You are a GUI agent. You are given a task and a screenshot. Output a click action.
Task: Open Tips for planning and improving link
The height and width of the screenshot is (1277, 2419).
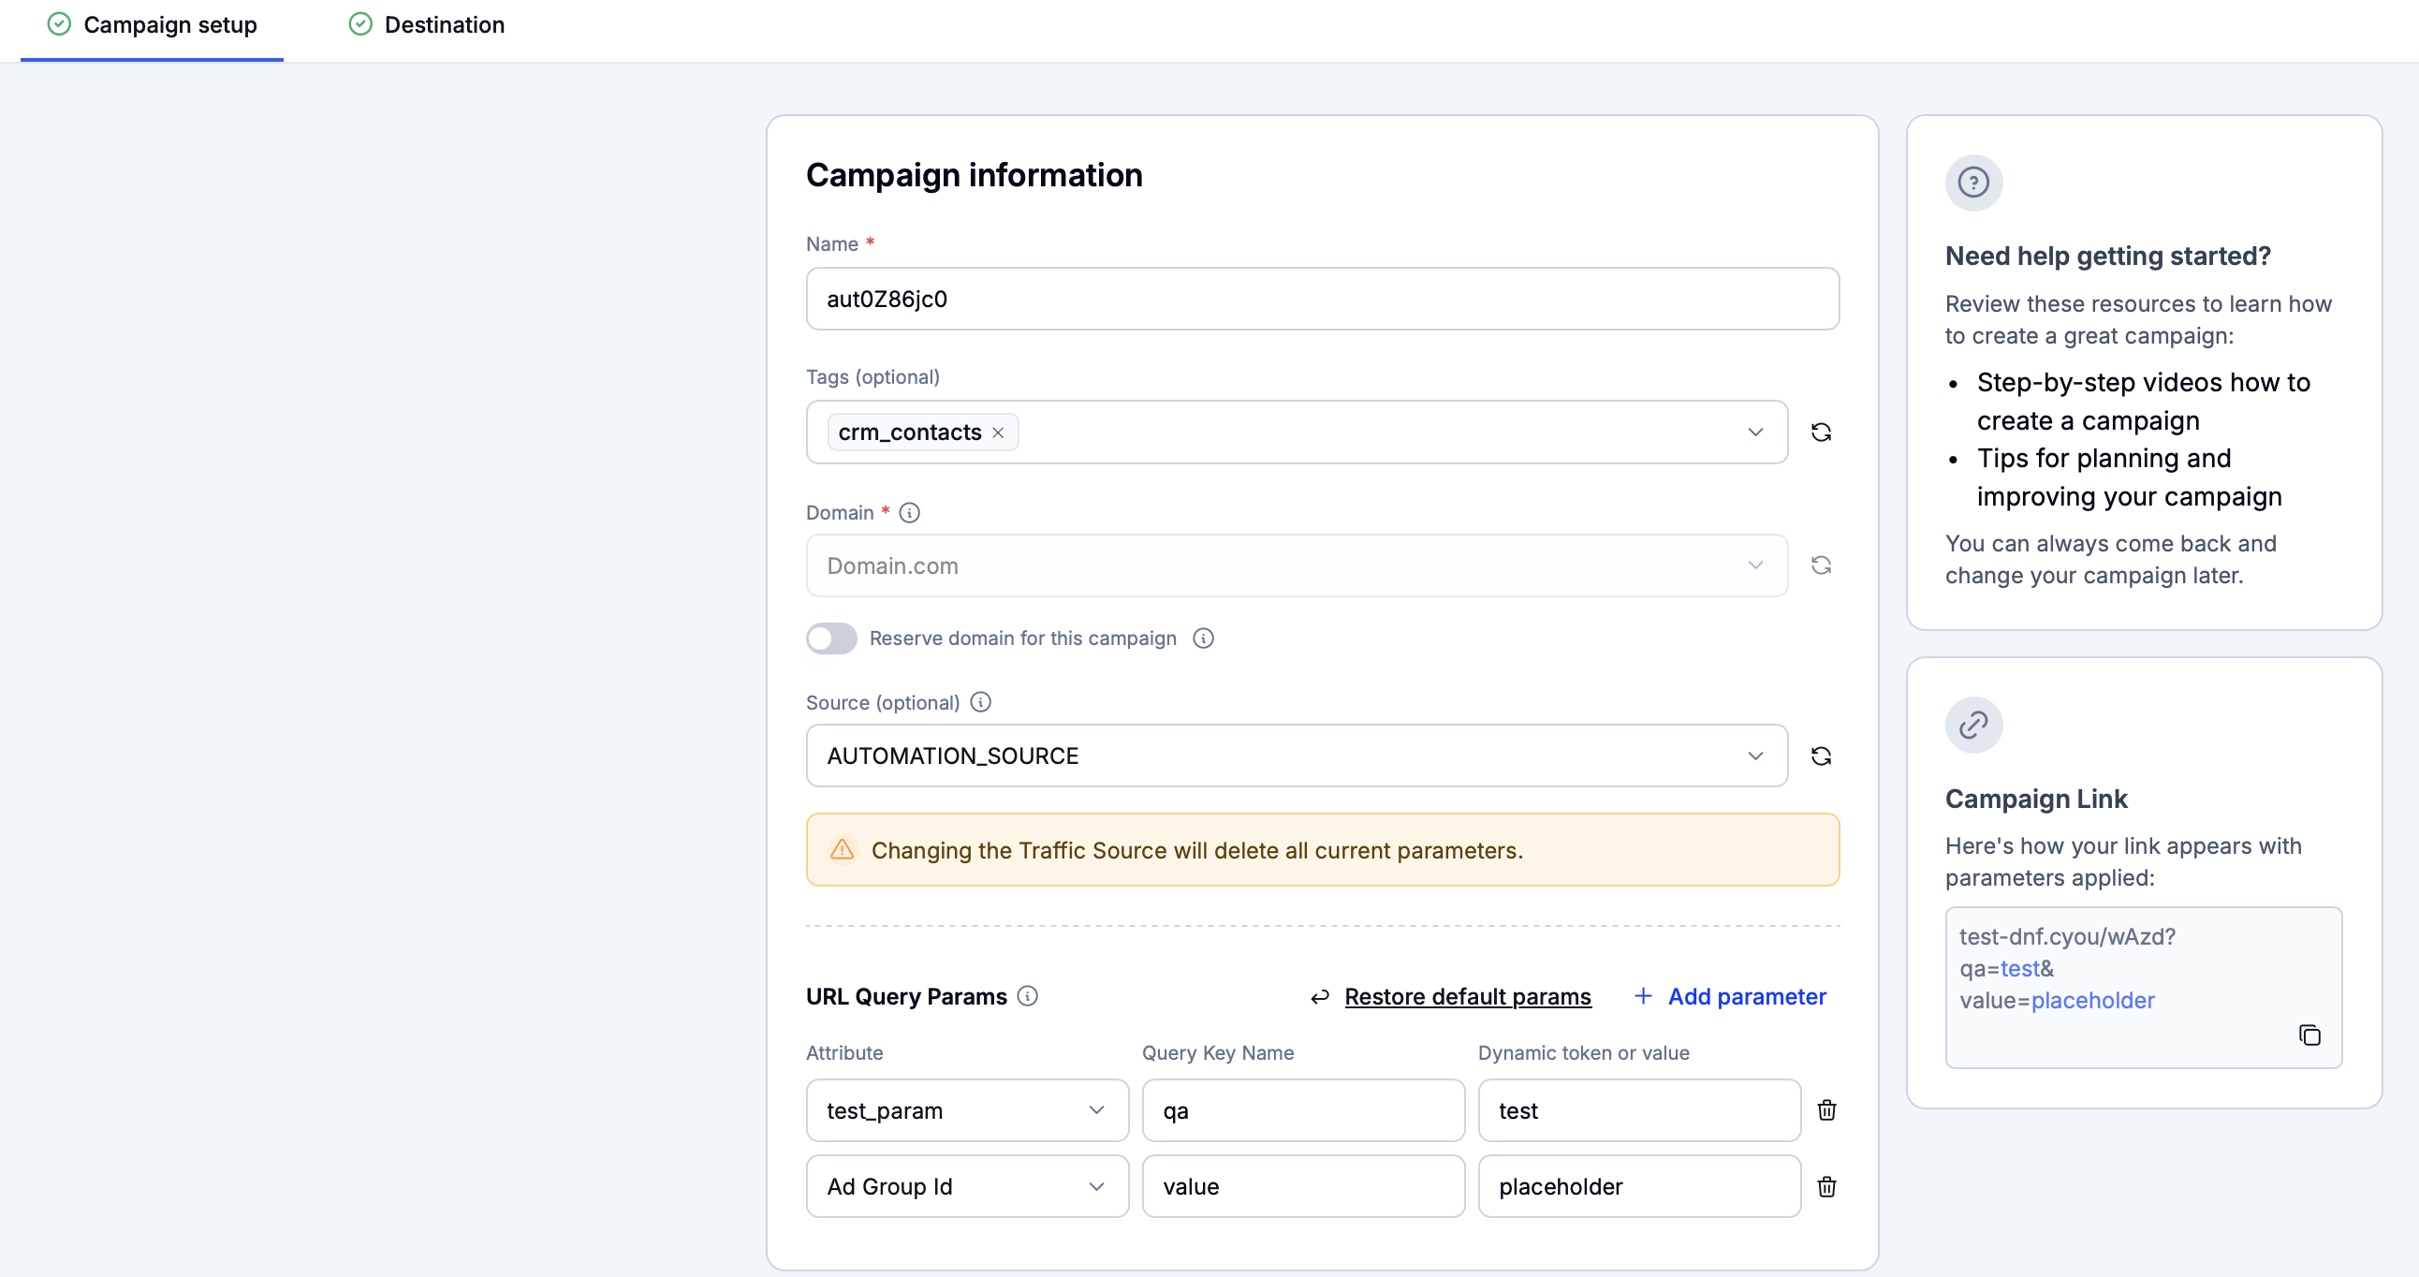point(2129,477)
